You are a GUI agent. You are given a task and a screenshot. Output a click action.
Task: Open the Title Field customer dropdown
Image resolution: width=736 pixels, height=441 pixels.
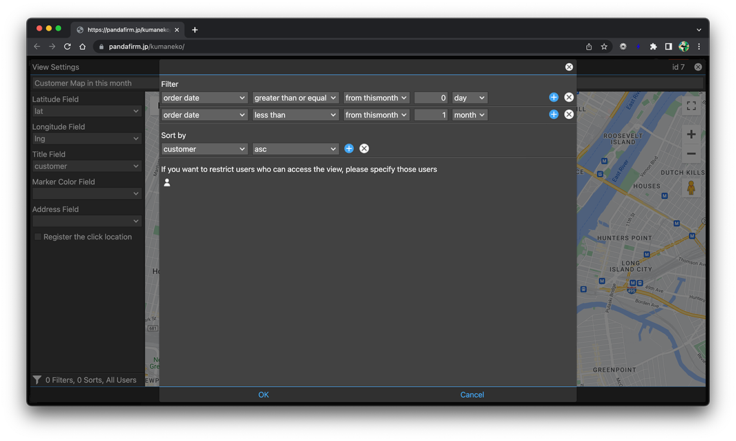[x=87, y=167]
